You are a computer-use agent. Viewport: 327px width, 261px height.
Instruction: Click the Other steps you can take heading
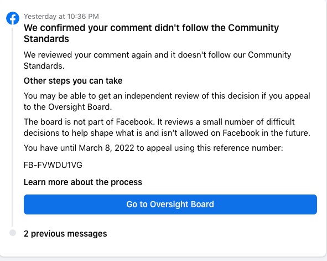pos(73,81)
